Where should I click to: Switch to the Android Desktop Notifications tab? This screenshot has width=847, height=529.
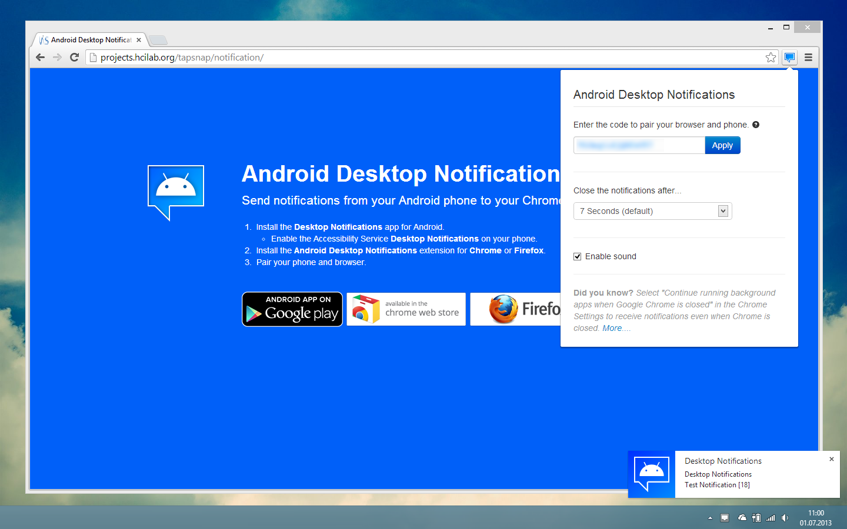[90, 40]
